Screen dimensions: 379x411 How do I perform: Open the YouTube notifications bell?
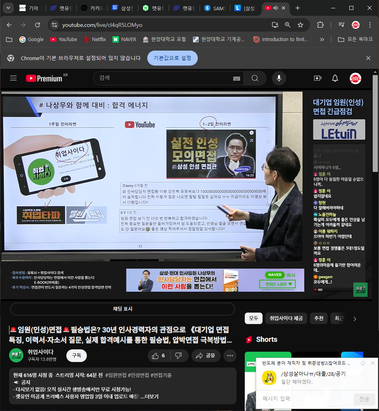(x=335, y=78)
